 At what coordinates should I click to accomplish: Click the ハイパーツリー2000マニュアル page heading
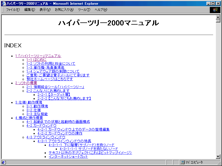pyautogui.click(x=109, y=23)
